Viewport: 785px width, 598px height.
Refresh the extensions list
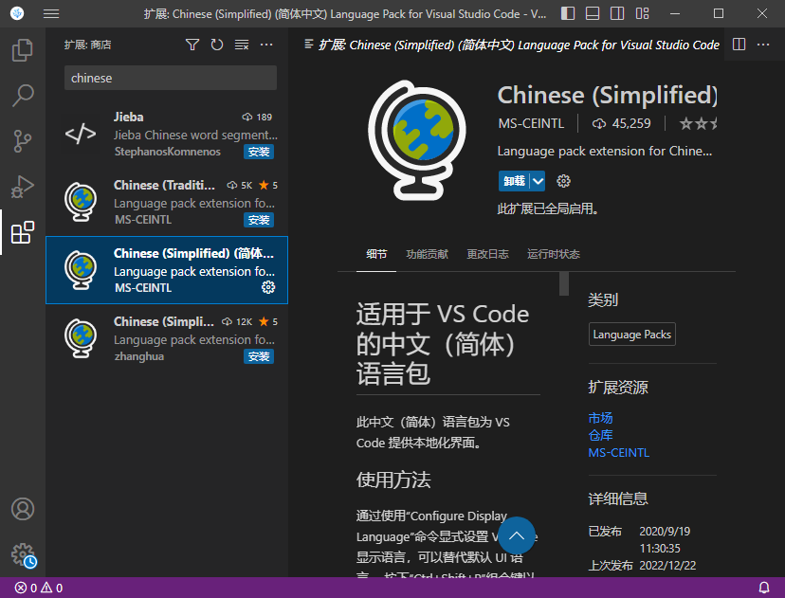tap(216, 44)
